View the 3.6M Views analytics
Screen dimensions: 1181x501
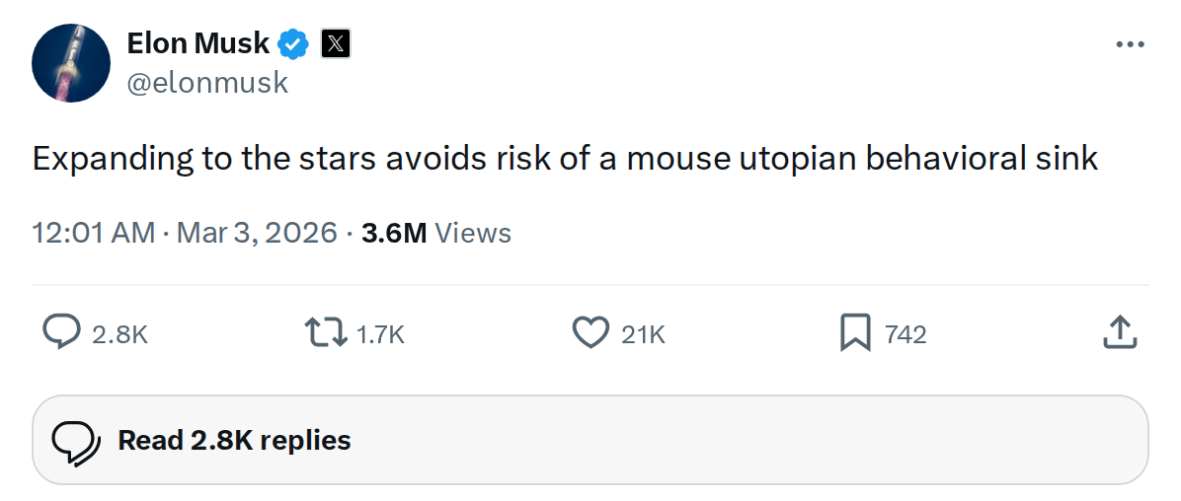pos(436,233)
